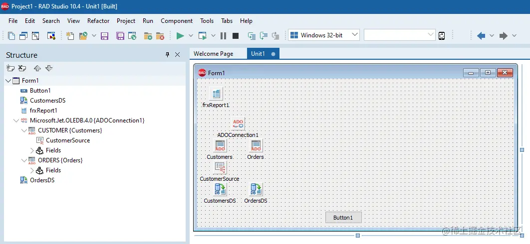The image size is (530, 244).
Task: Click the Move Up arrow in Structure
Action: tap(37, 68)
